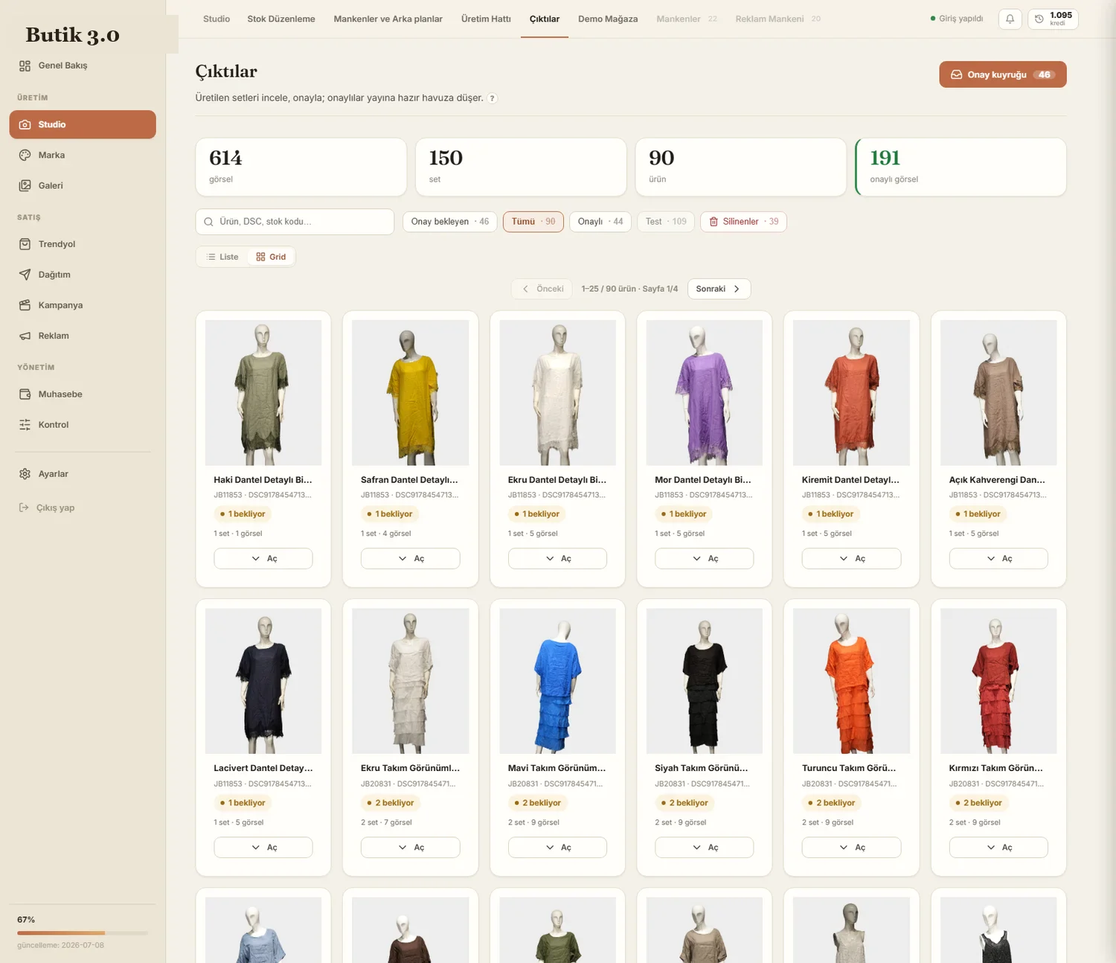Click the Marka palette icon
Screen dimensions: 1116x963
[x=25, y=155]
